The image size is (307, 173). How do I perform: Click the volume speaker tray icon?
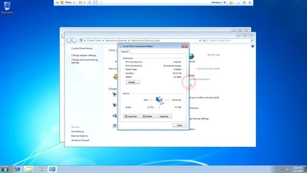(287, 169)
